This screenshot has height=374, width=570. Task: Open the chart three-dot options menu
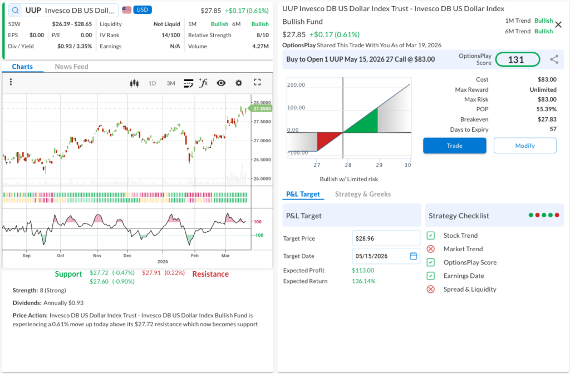tap(11, 83)
